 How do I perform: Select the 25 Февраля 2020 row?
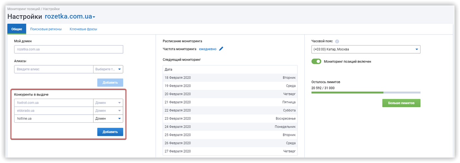[230, 135]
